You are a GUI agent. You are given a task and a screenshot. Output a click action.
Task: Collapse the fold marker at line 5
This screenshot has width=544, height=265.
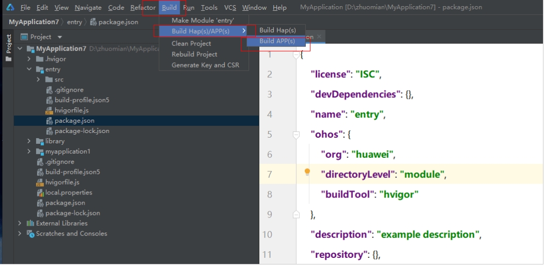296,135
